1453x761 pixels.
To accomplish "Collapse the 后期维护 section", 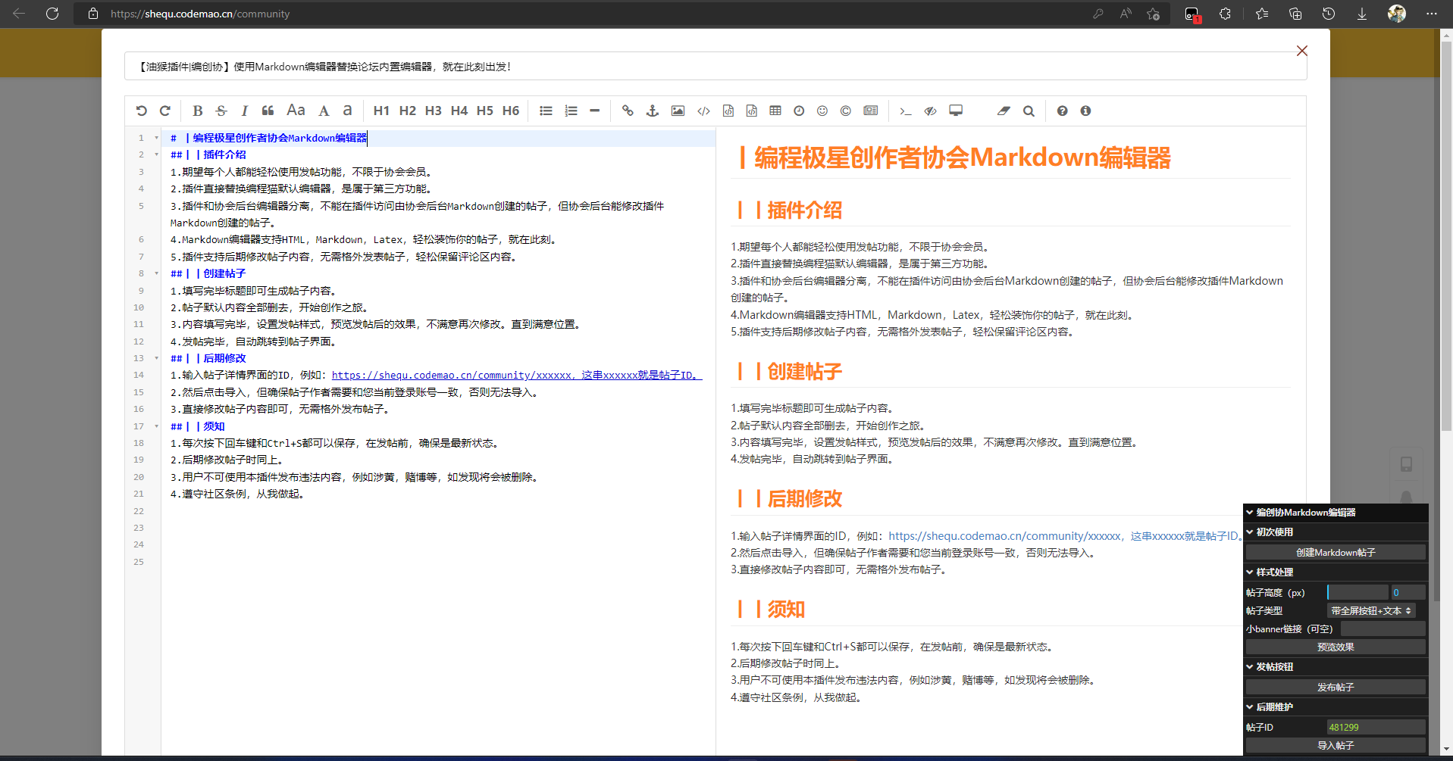I will 1336,707.
